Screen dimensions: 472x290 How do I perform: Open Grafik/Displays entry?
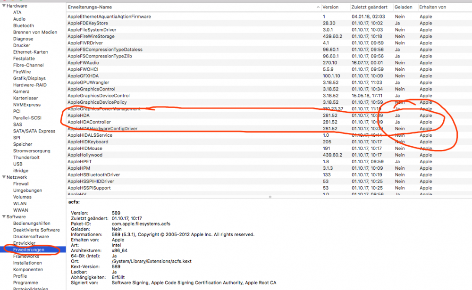29,79
